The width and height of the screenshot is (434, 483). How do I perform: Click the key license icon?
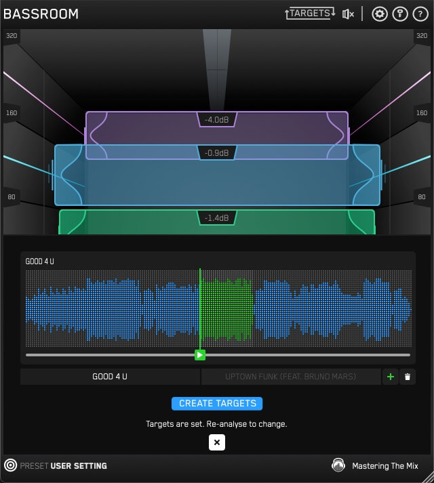coord(400,14)
